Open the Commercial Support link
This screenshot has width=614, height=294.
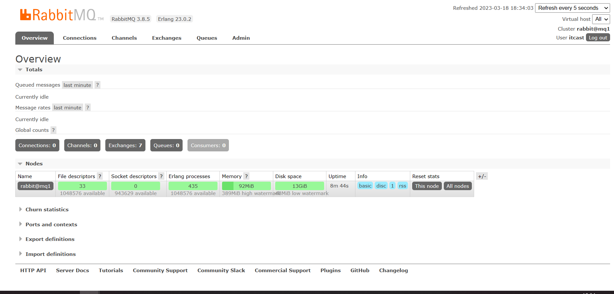tap(283, 270)
